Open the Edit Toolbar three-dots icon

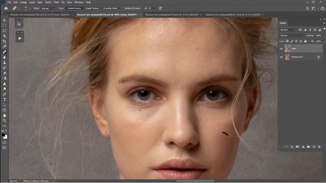click(x=5, y=126)
